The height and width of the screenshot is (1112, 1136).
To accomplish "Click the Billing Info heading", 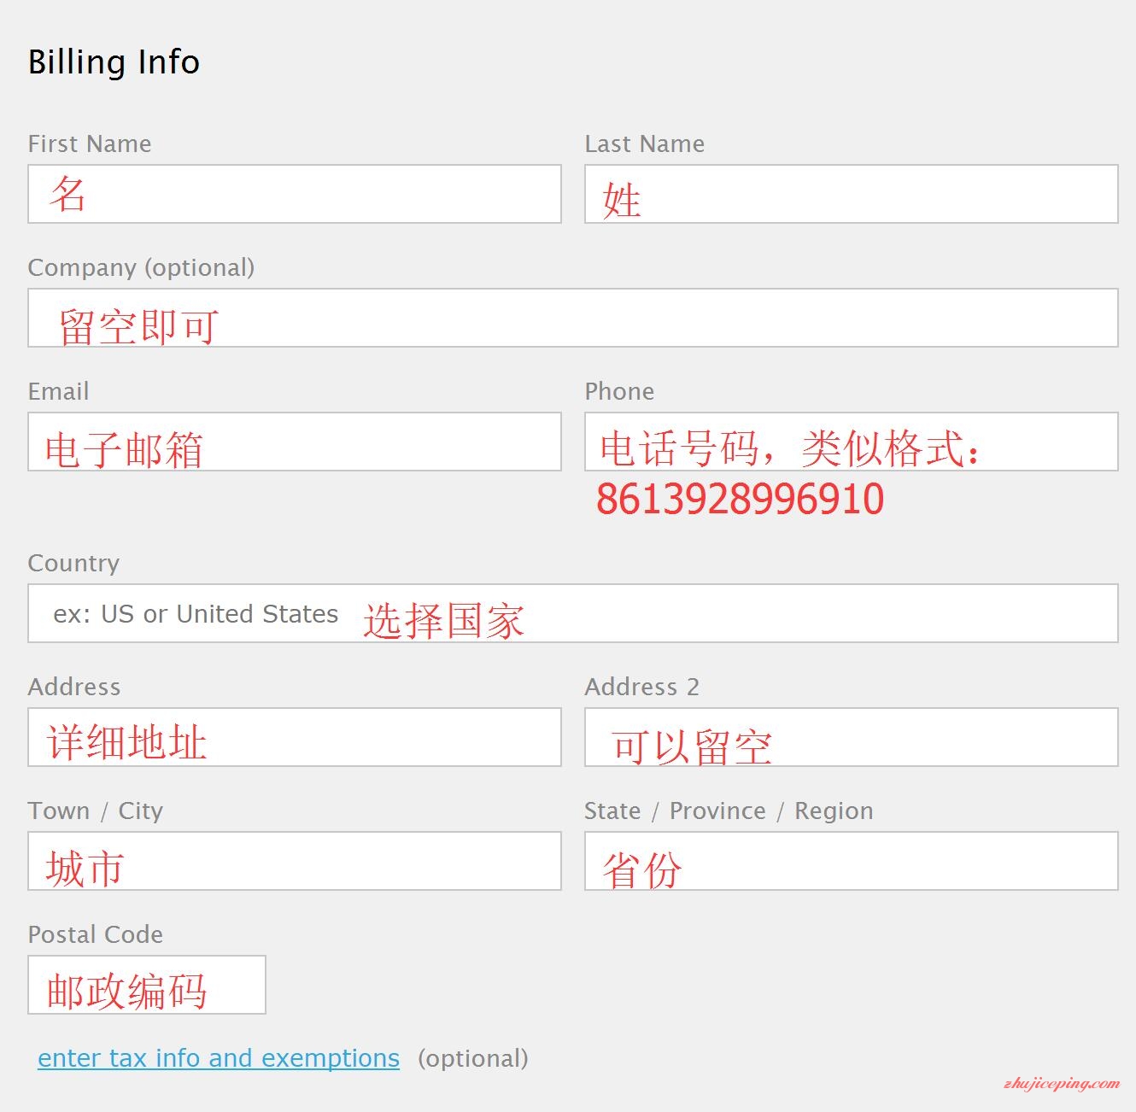I will 114,62.
